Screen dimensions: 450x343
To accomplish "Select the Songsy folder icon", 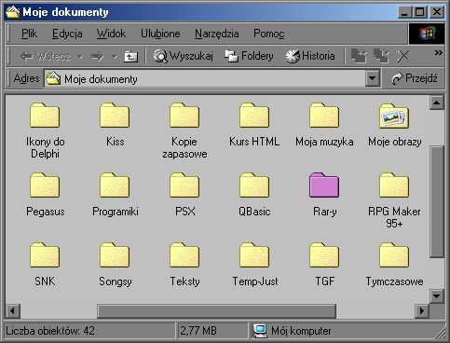I will point(115,255).
